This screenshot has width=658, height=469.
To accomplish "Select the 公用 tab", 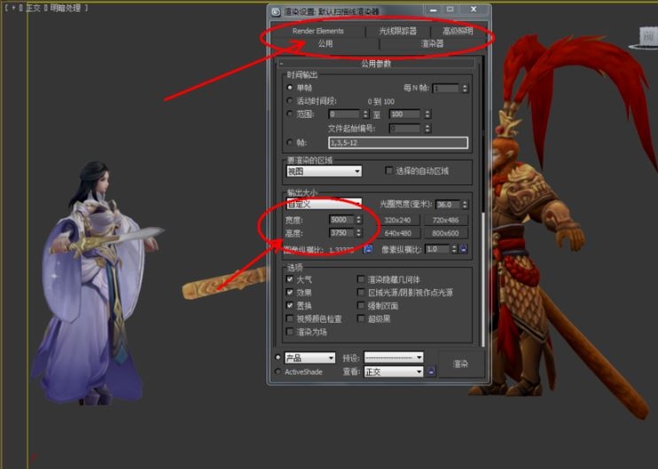I will click(325, 43).
